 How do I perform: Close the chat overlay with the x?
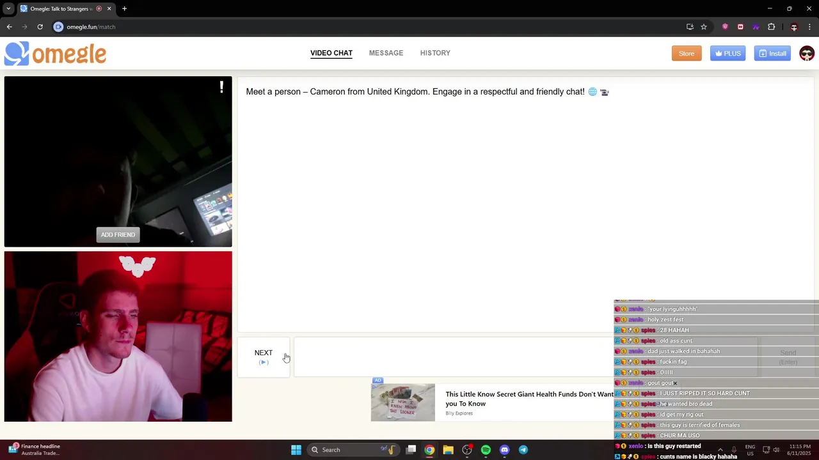674,383
